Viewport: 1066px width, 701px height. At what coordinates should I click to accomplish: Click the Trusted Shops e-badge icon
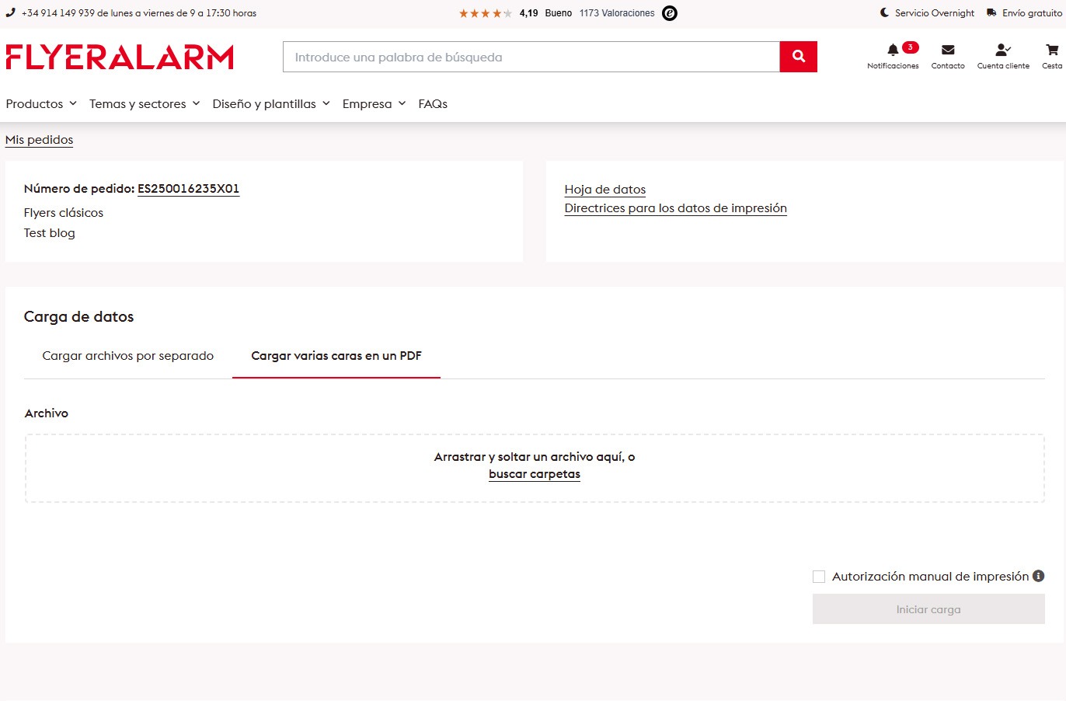[x=669, y=13]
